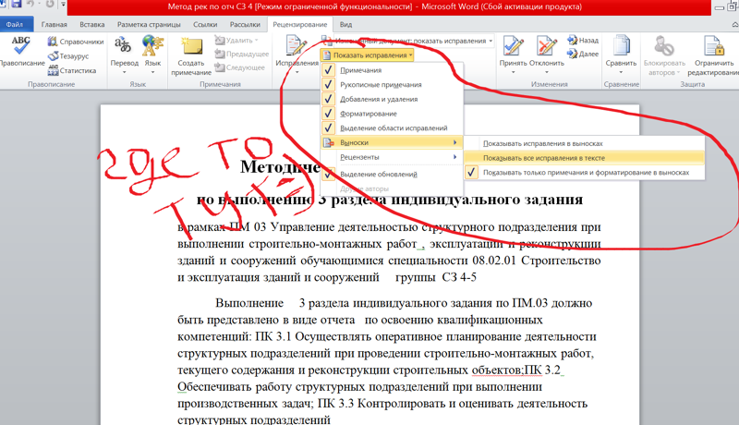Open Справочники research pane
The height and width of the screenshot is (425, 739).
point(76,42)
